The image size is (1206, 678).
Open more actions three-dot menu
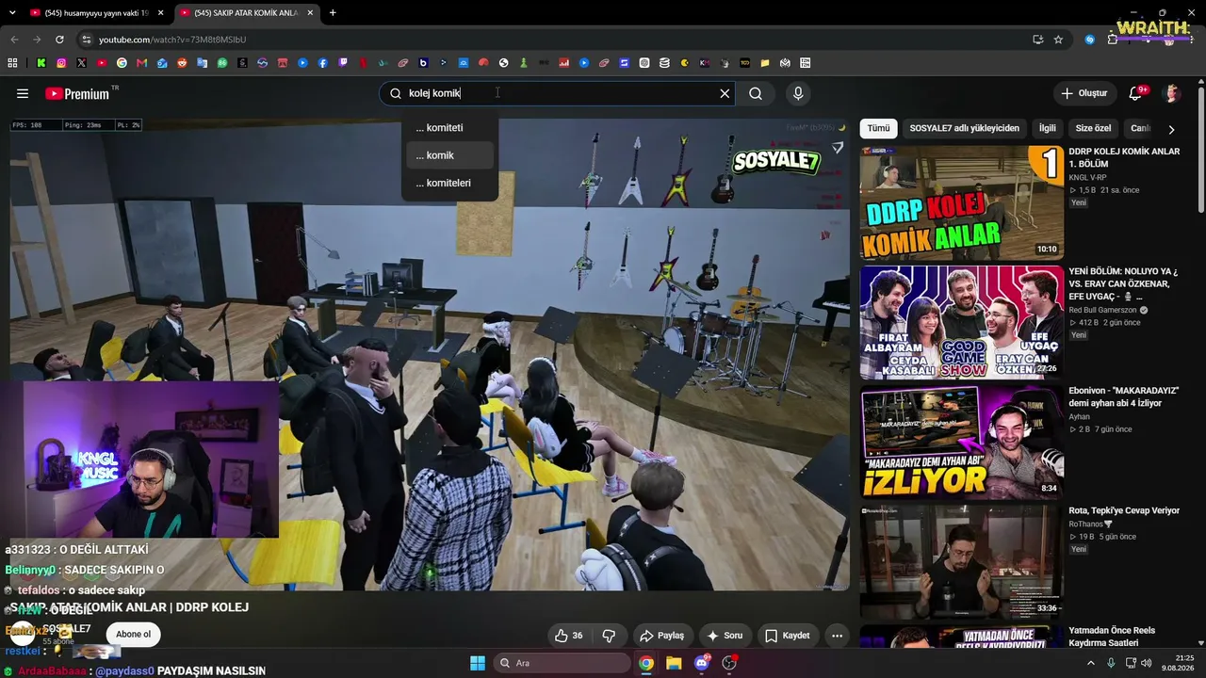(x=837, y=636)
